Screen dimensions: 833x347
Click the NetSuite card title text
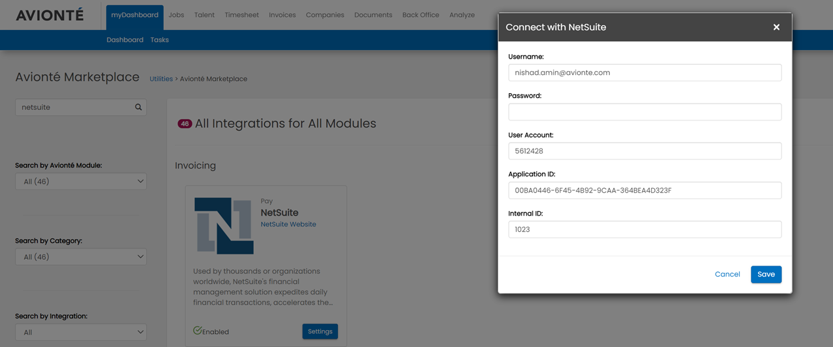point(279,212)
